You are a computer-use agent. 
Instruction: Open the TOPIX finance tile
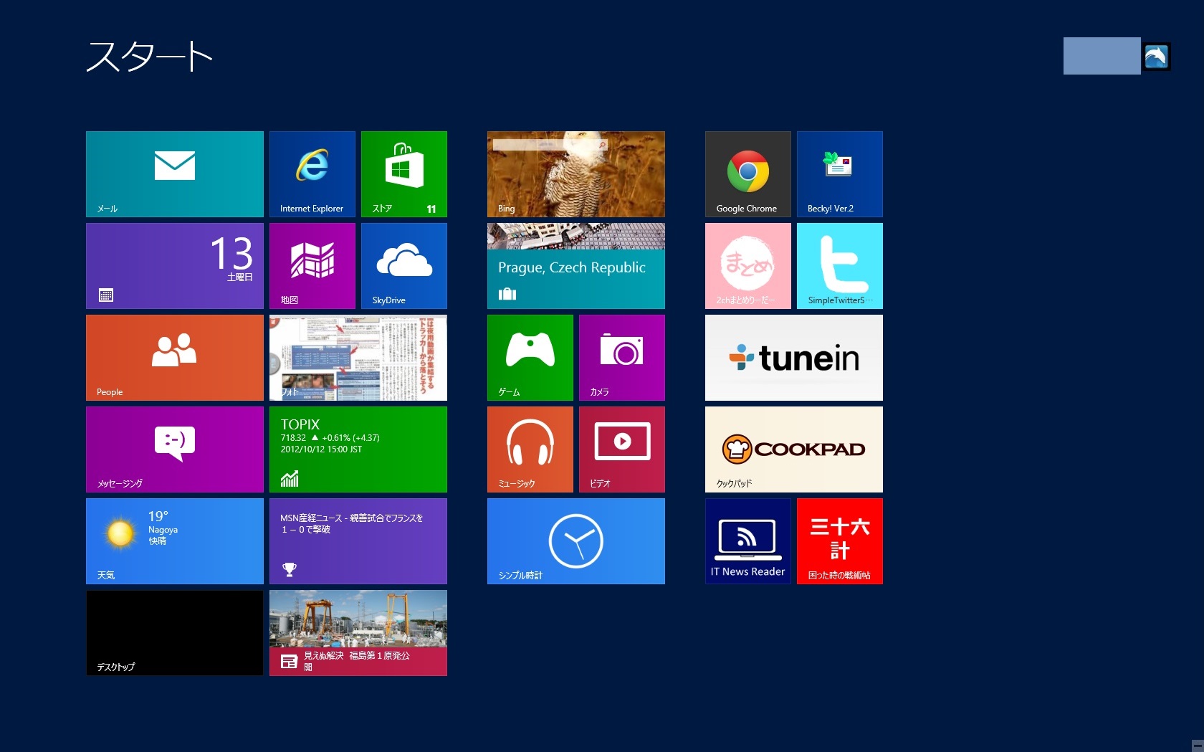[x=358, y=449]
